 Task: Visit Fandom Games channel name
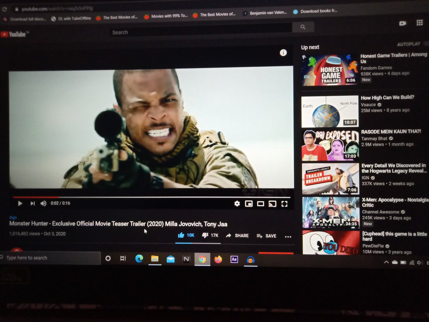(376, 68)
